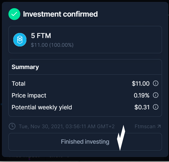Click the green confirmation checkmark icon

click(14, 14)
